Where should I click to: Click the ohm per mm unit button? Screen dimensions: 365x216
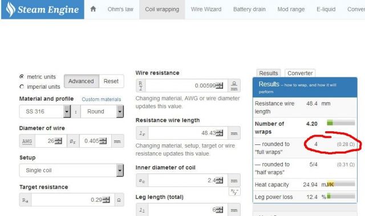(234, 86)
